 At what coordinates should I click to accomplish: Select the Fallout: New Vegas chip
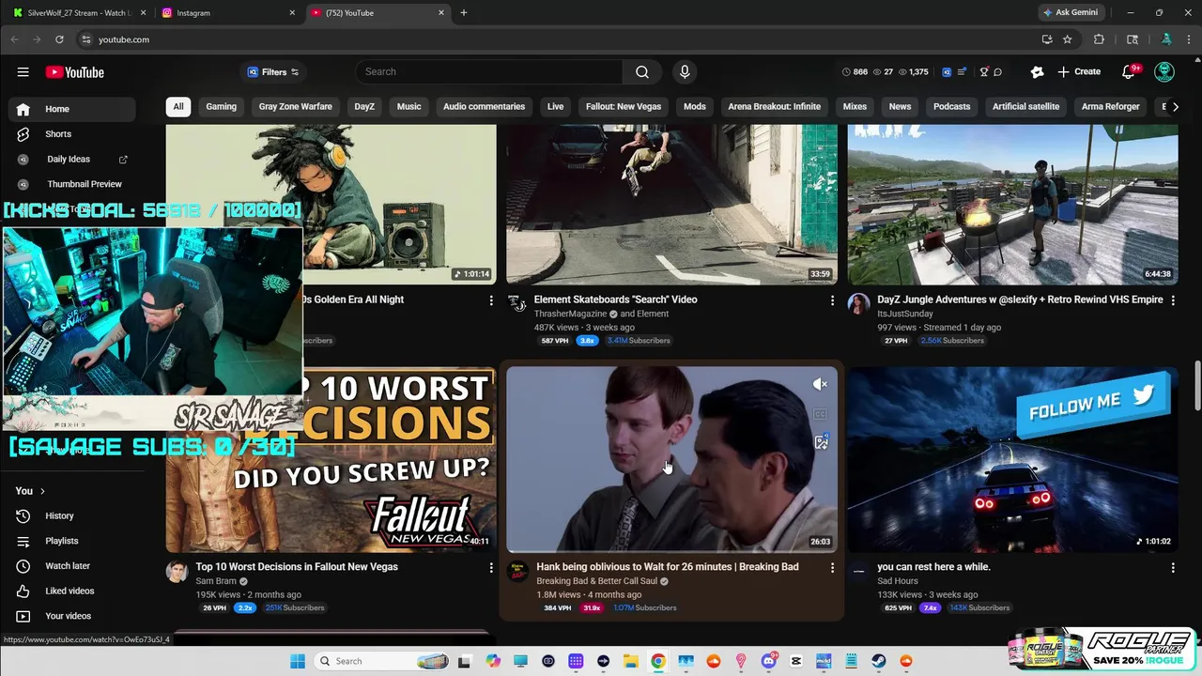624,106
